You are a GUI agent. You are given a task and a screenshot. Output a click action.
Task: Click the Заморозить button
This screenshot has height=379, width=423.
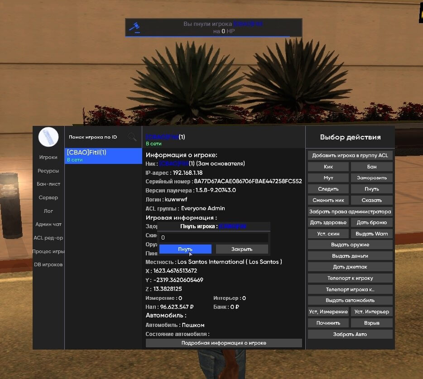coord(372,178)
